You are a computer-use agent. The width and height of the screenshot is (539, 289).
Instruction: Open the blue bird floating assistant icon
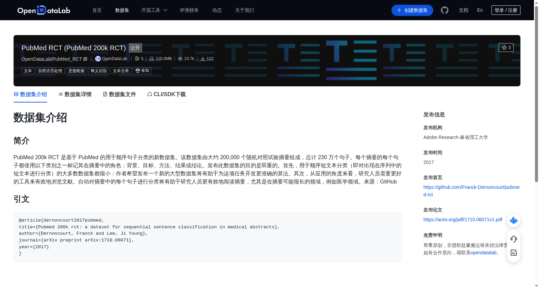click(514, 220)
